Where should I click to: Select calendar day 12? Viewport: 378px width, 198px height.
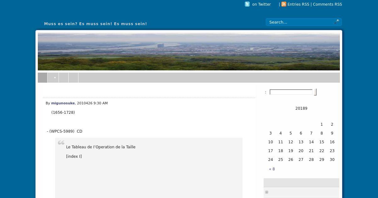coord(291,142)
